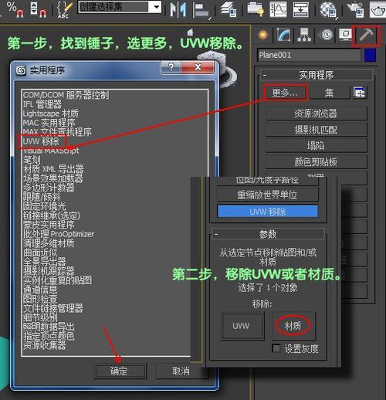This screenshot has width=386, height=400.
Task: Click the highlighted UVW 移除 button
Action: point(268,212)
